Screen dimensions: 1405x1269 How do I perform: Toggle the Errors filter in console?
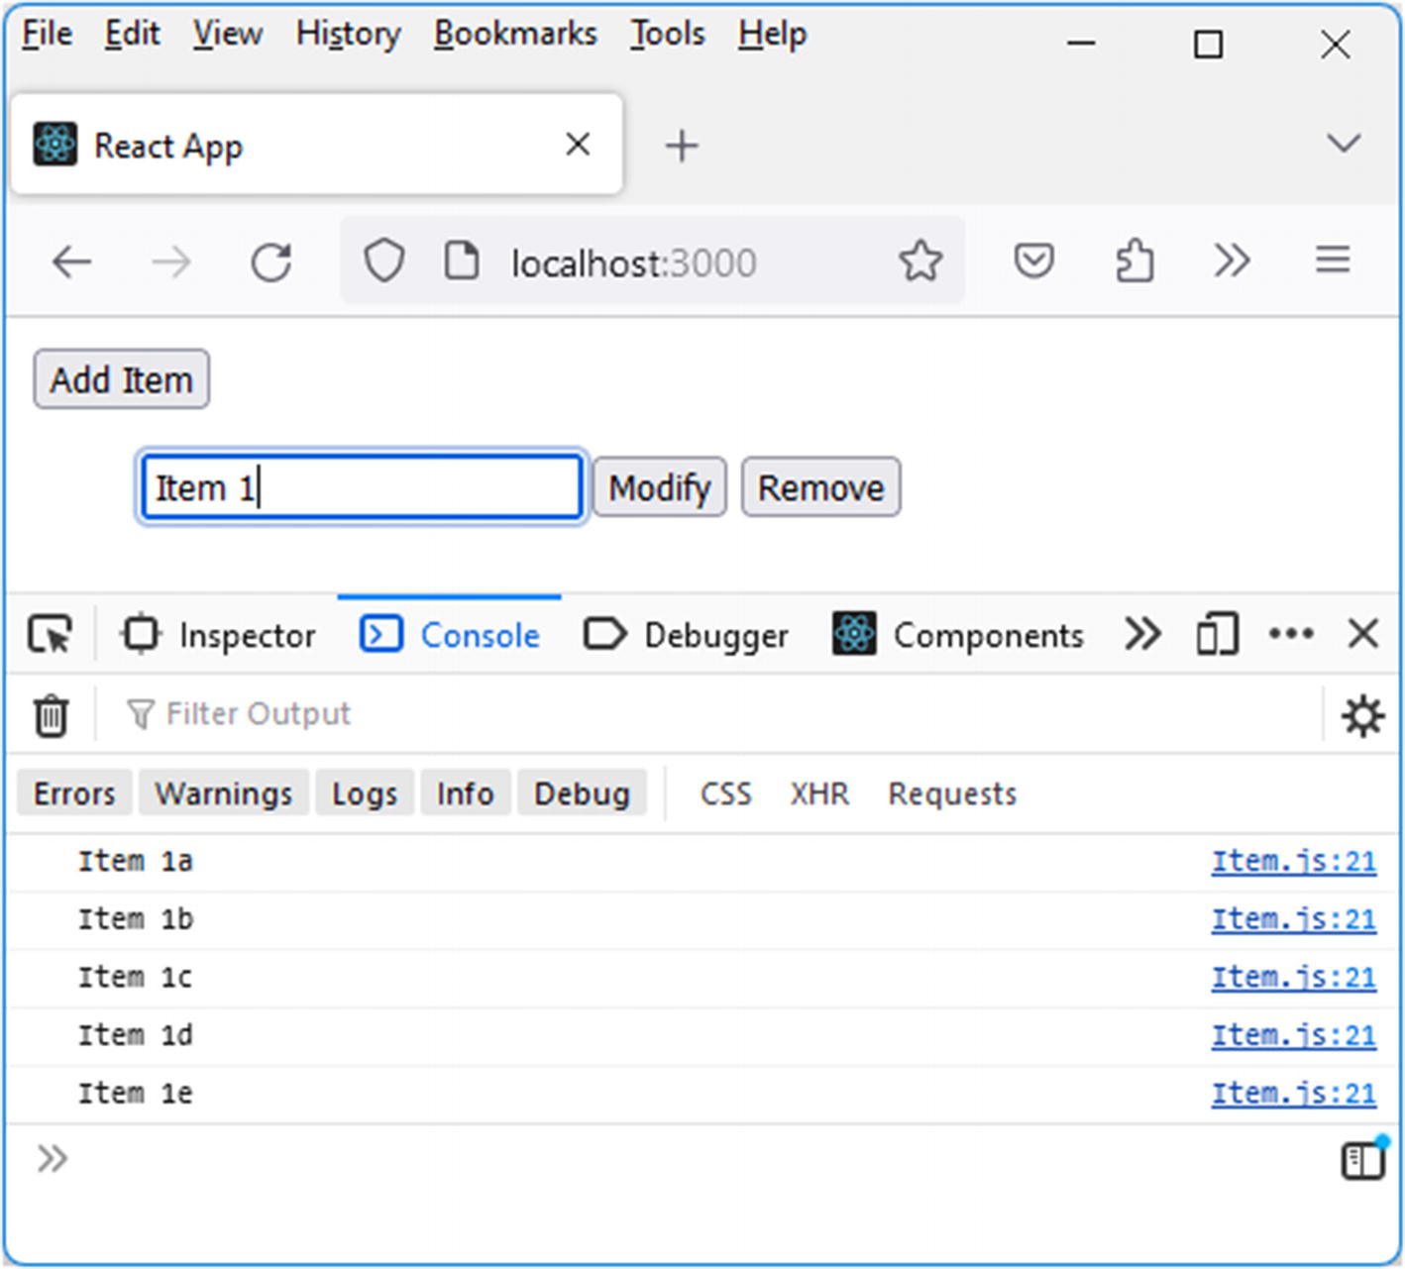click(74, 793)
